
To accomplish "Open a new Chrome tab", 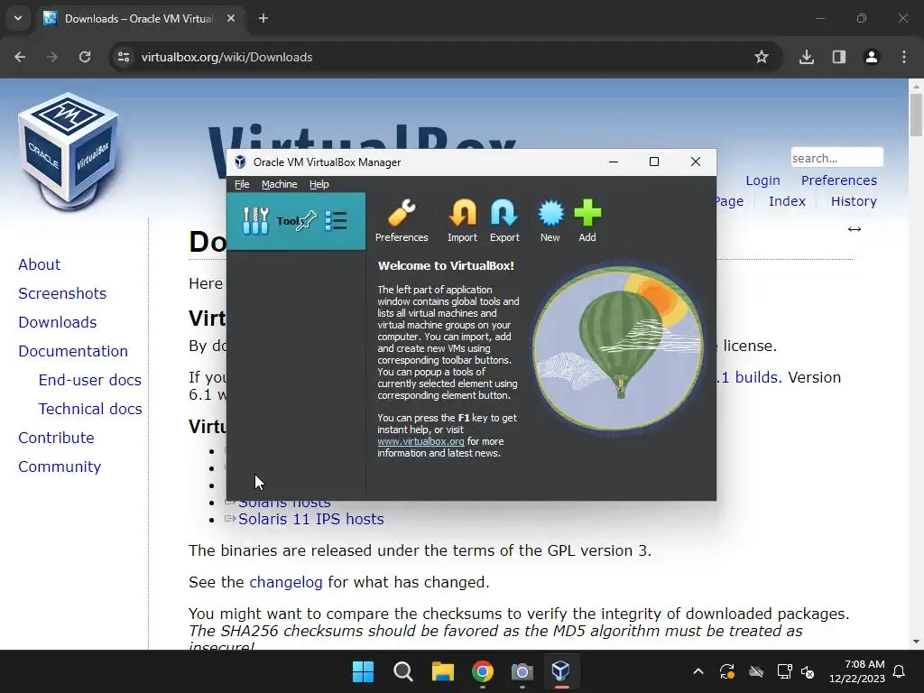I will [263, 18].
